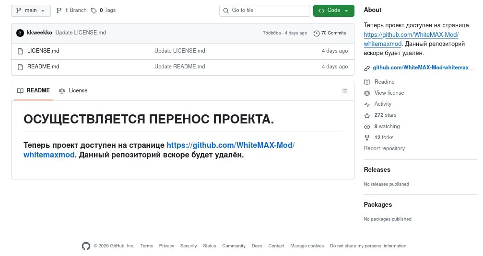Follow the WhiteMAX-Mod link in the README body
The width and height of the screenshot is (483, 256).
pos(159,150)
